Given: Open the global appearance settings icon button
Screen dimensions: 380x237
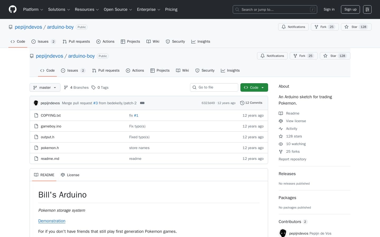Looking at the screenshot, I should 367,9.
